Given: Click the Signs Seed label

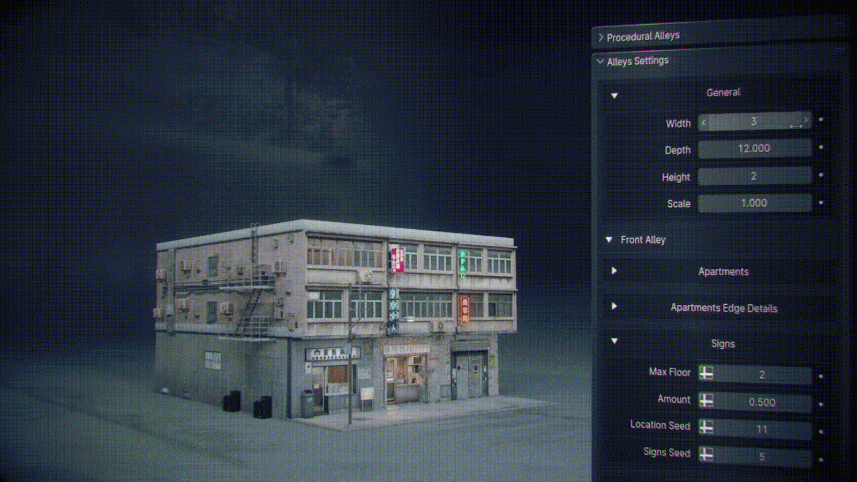Looking at the screenshot, I should [667, 453].
